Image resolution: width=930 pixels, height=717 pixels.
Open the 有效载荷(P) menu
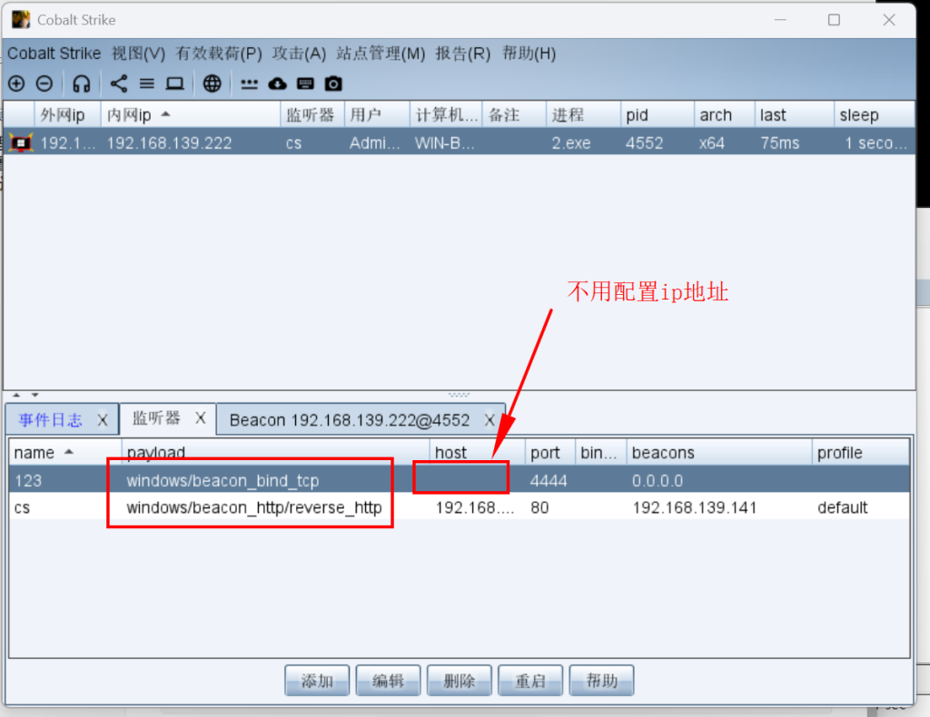tap(219, 54)
